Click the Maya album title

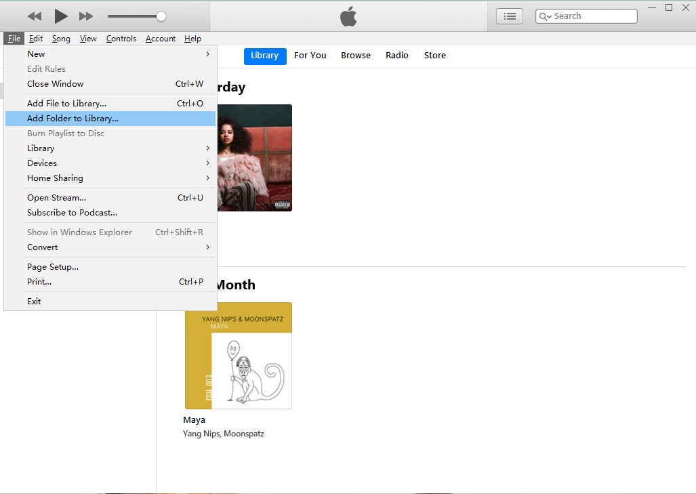click(x=194, y=420)
